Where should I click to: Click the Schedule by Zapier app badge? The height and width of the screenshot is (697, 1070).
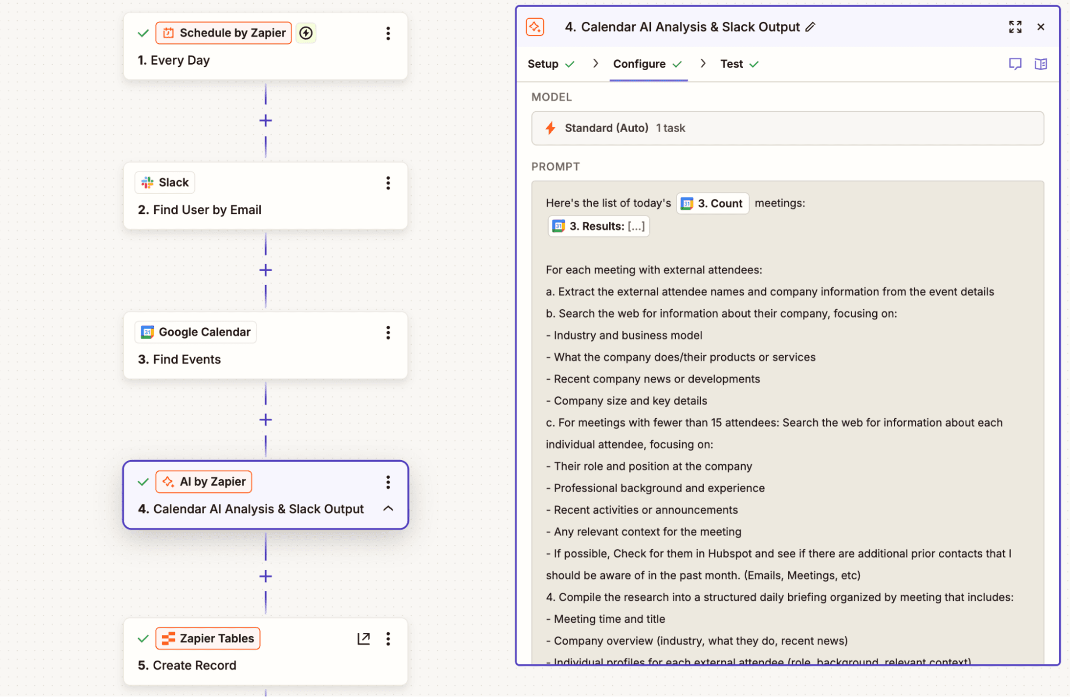coord(224,33)
